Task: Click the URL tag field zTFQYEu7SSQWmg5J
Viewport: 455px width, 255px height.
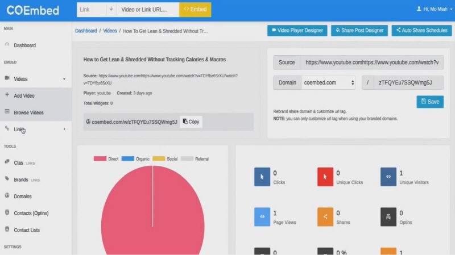Action: click(408, 82)
